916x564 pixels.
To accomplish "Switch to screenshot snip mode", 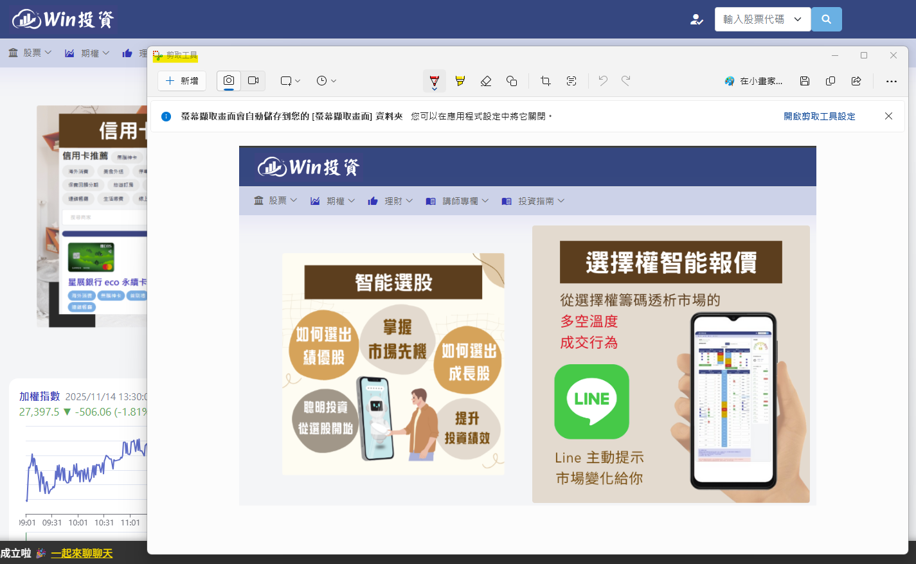I will [229, 81].
